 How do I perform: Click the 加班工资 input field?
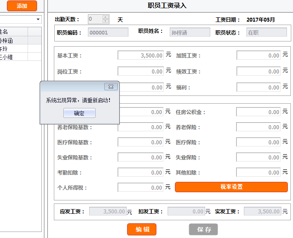point(259,55)
